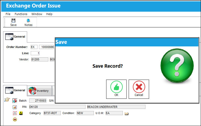Click the Condition field NEW

[85, 113]
